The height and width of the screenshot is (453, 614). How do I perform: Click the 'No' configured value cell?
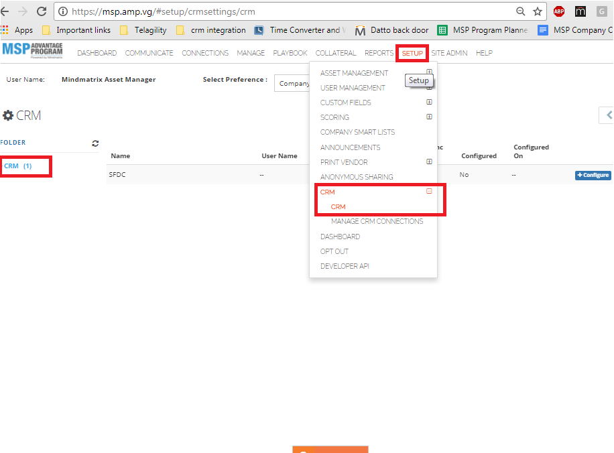pyautogui.click(x=464, y=175)
